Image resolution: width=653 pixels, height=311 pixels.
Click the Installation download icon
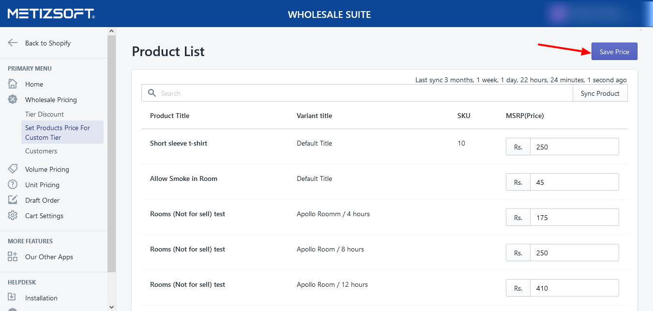pyautogui.click(x=13, y=298)
